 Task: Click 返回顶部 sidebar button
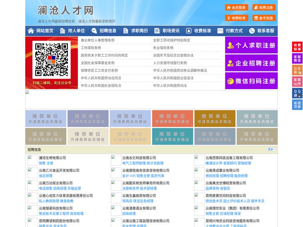[297, 105]
